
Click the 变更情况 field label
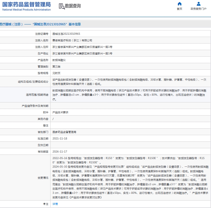click(43, 178)
